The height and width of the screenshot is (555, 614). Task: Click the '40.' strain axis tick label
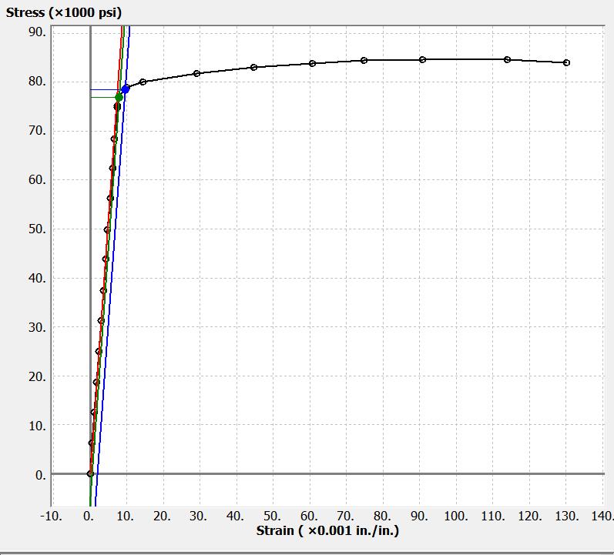tap(235, 516)
